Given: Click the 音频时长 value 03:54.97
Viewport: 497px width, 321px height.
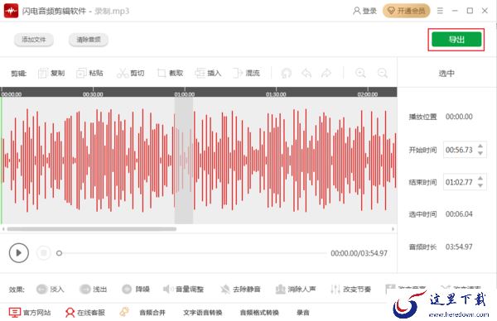Looking at the screenshot, I should pos(459,247).
